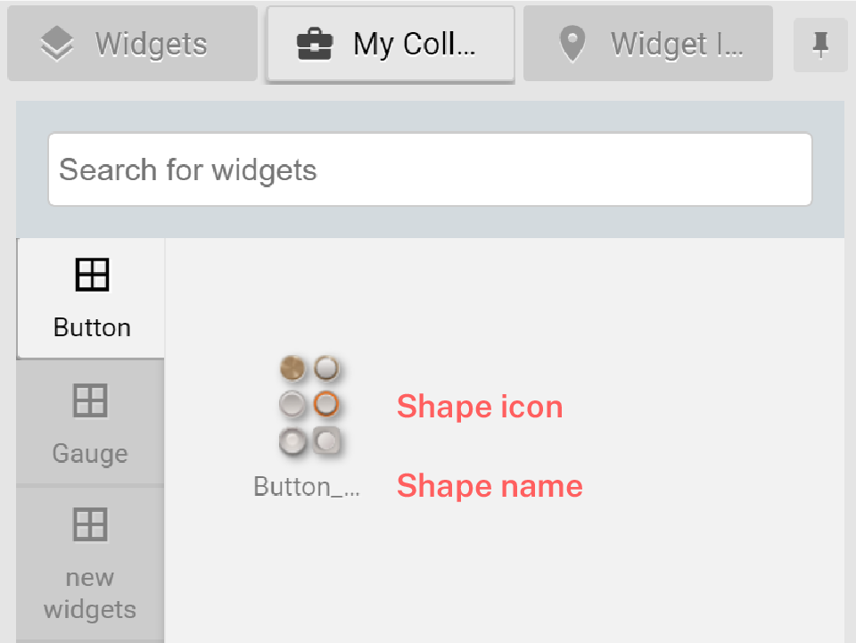The image size is (856, 643).
Task: Click the Search for widgets field
Action: (x=430, y=169)
